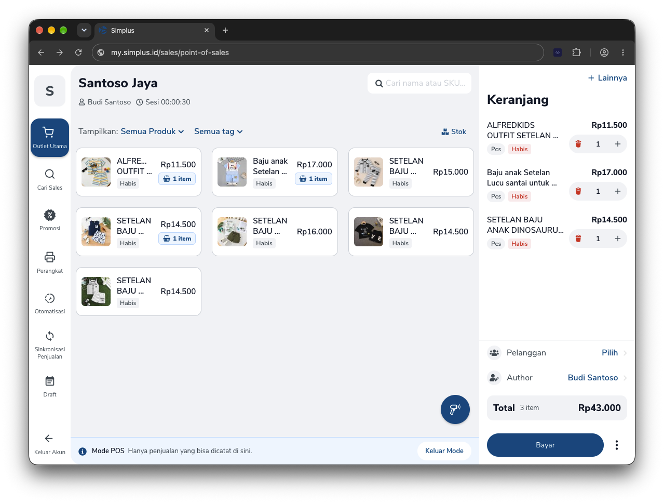Click the search magnifier icon
The width and height of the screenshot is (664, 503).
click(x=379, y=83)
